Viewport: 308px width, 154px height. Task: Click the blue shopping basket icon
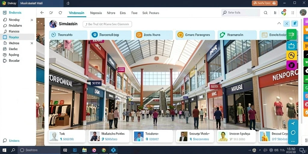tap(291, 46)
